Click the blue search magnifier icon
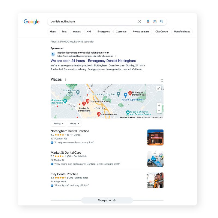 point(162,22)
